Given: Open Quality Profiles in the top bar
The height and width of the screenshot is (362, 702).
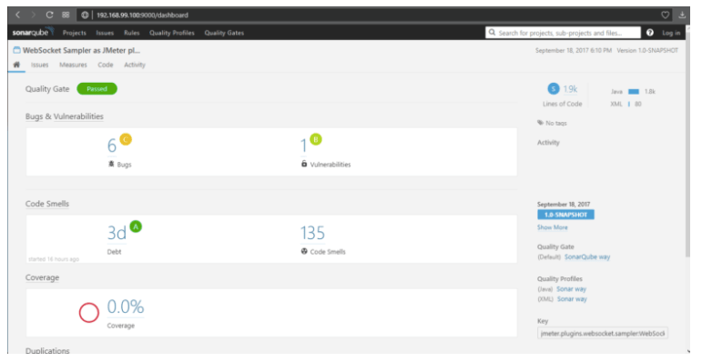Looking at the screenshot, I should pos(172,33).
